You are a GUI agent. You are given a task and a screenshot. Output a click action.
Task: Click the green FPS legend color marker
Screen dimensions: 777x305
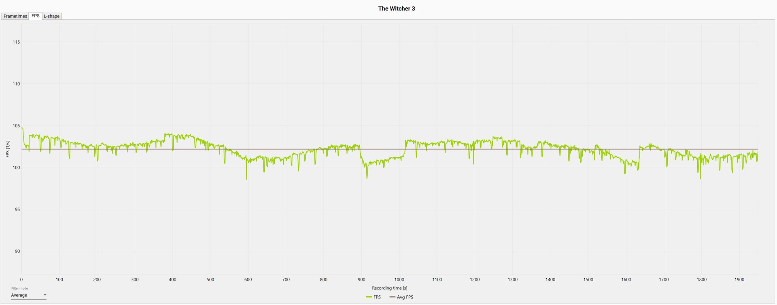point(369,297)
